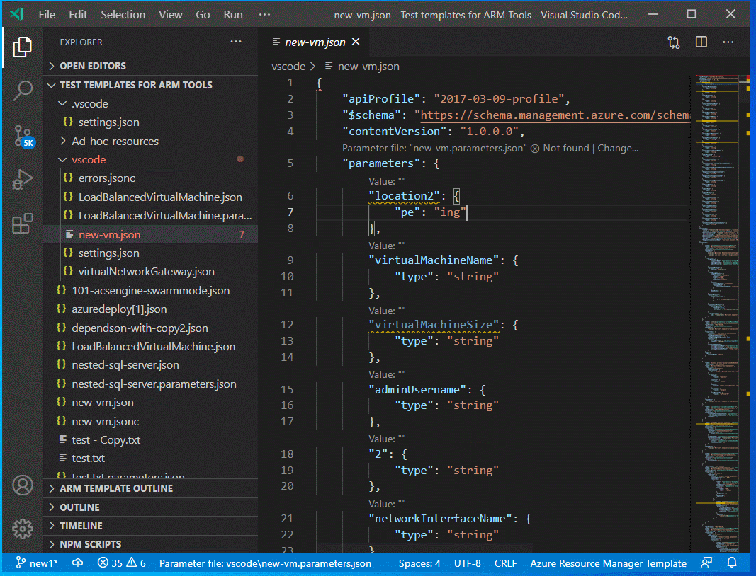Screen dimensions: 756x576
Task: Open nested-sql-server.parameters.json file
Action: point(150,384)
